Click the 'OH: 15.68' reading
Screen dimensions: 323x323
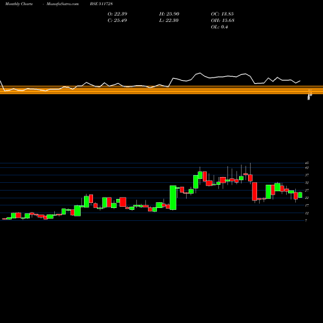[223, 20]
